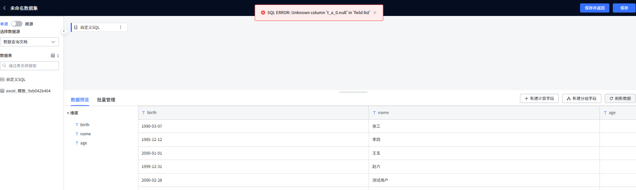The image size is (636, 190).
Task: Click the 保存并返回 button
Action: pos(595,8)
